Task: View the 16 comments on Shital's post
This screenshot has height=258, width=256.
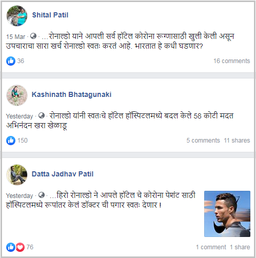Action: pos(232,61)
